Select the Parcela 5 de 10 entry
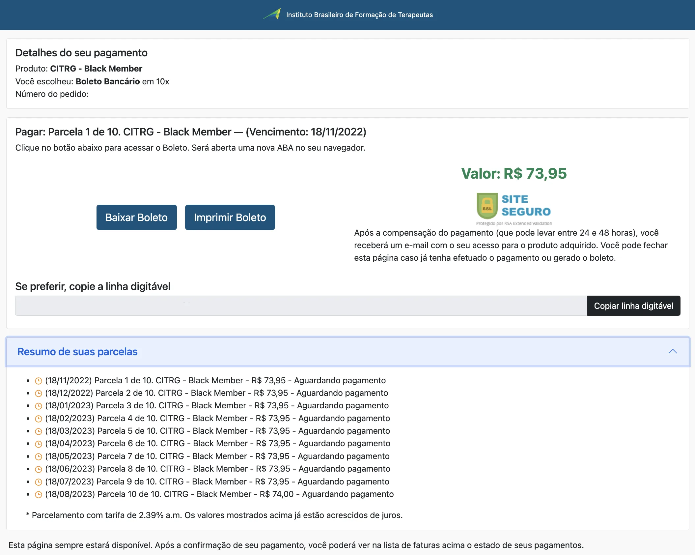695x555 pixels. point(217,431)
